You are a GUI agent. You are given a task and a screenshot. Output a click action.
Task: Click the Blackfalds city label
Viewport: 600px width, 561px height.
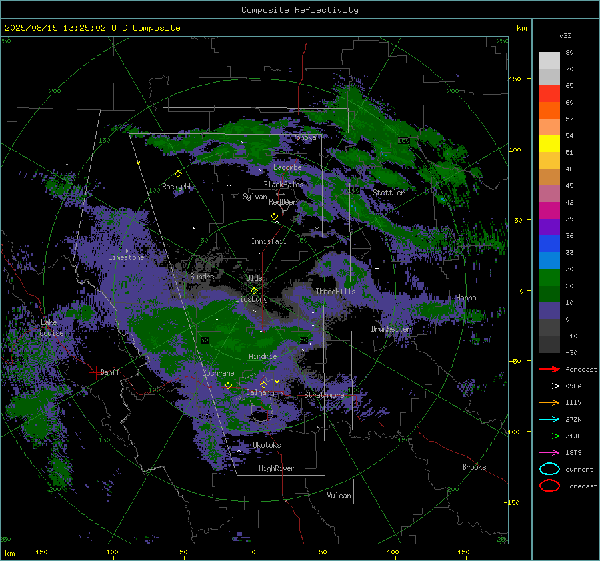(x=283, y=185)
